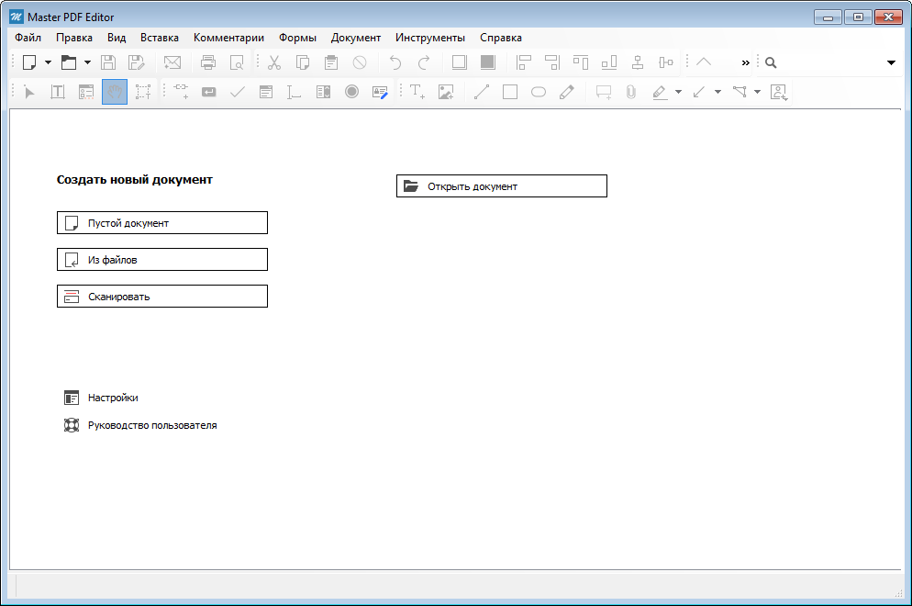Click the Copy icon
Screen dimensions: 912x606
303,62
